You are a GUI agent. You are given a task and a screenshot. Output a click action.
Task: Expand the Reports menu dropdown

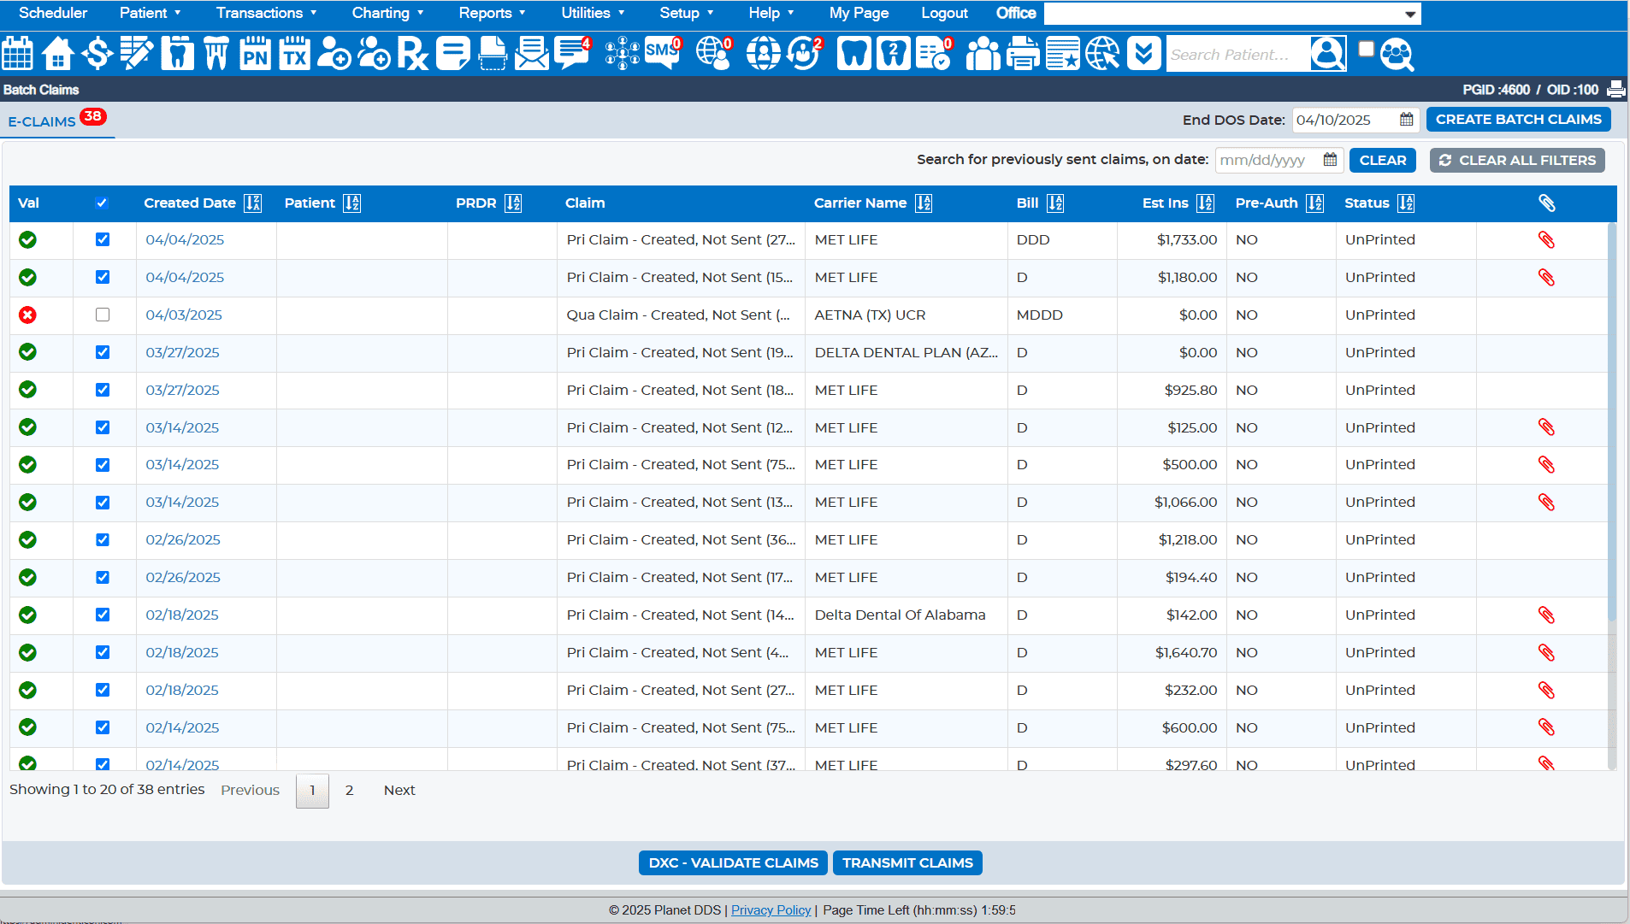pos(492,13)
